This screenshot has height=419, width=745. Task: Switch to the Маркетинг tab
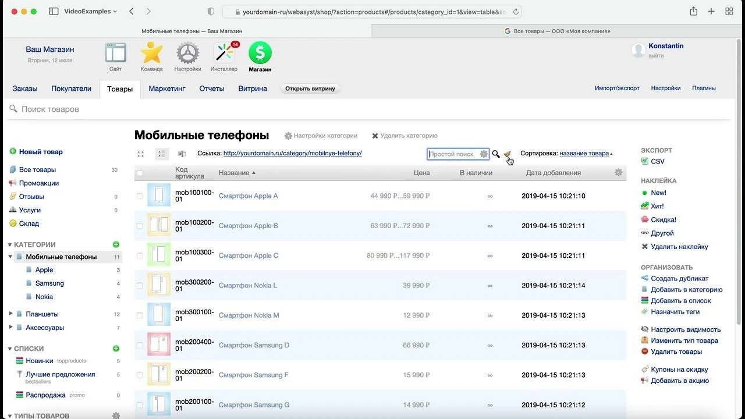[167, 88]
